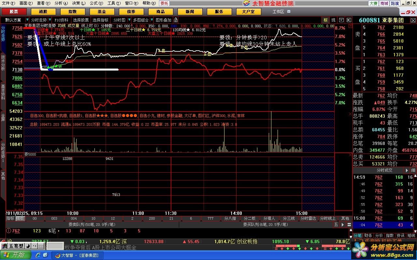Click the play arrow icon next to 五

click(342, 225)
